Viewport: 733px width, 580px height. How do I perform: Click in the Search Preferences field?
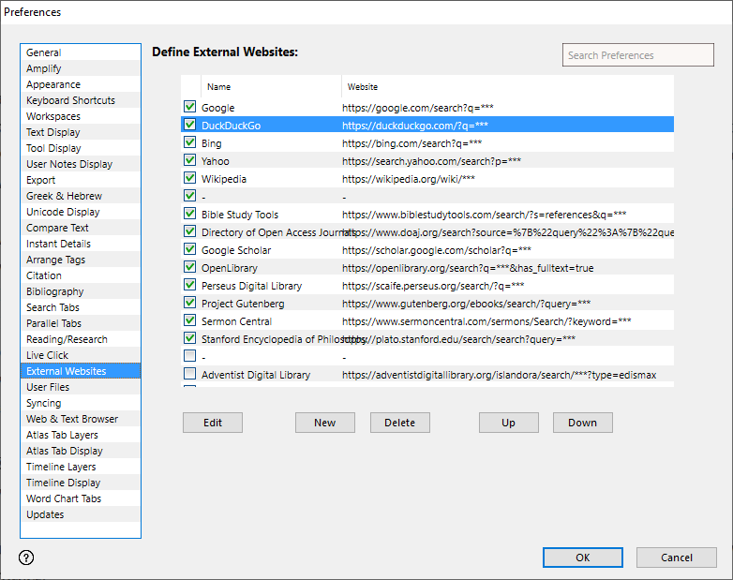[x=639, y=55]
